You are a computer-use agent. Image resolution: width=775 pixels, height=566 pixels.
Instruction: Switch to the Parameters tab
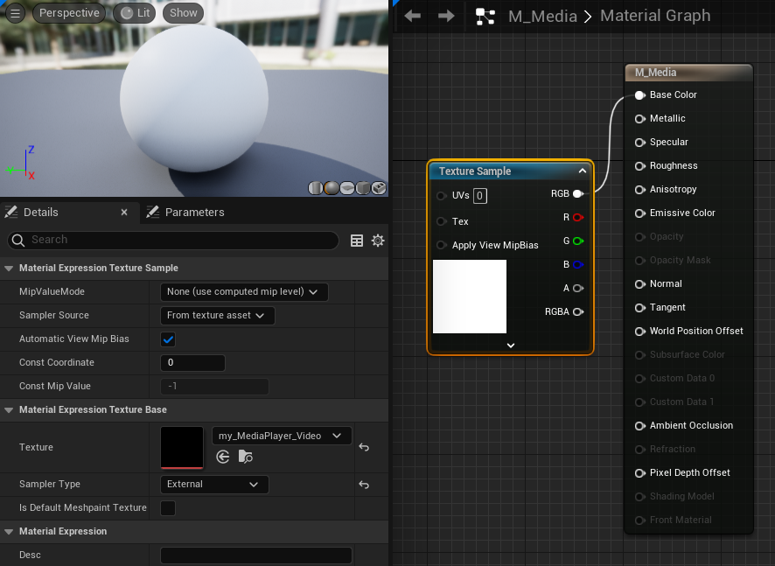194,213
